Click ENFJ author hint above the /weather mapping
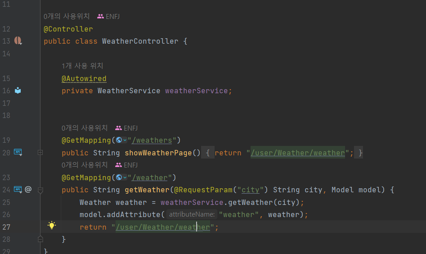Viewport: 426px width, 254px height. click(126, 165)
